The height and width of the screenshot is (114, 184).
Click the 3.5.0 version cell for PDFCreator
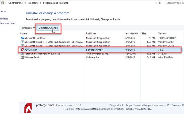point(161,50)
